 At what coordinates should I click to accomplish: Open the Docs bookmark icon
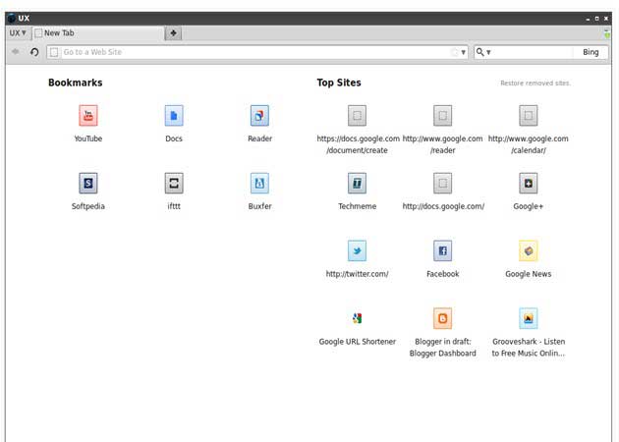[x=174, y=116]
